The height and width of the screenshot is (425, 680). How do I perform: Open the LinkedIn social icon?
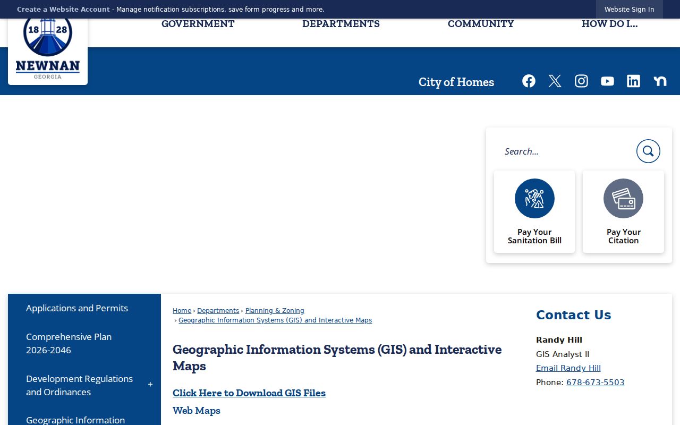(633, 81)
